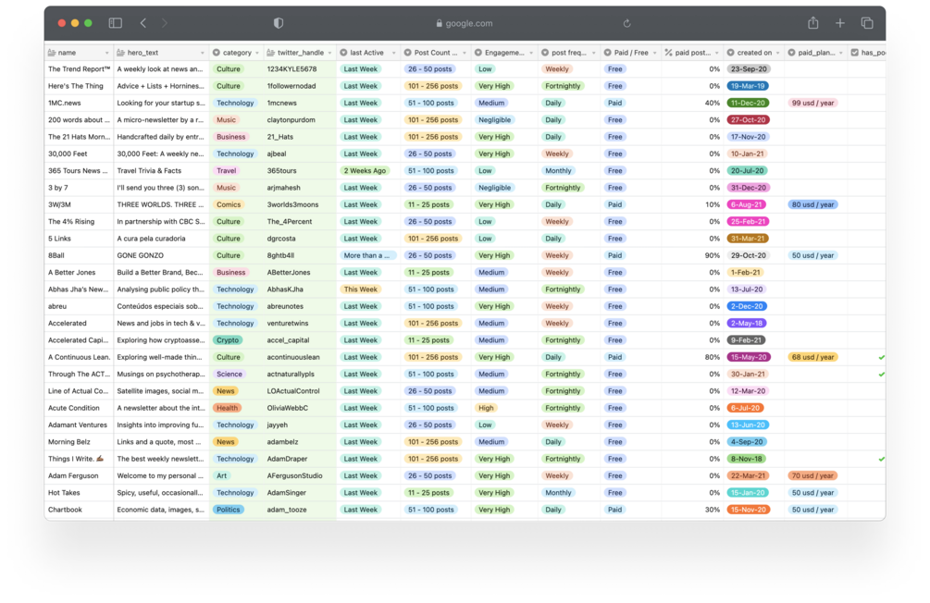The image size is (930, 603).
Task: Toggle has_po checkmark for Things I Write row
Action: point(881,459)
